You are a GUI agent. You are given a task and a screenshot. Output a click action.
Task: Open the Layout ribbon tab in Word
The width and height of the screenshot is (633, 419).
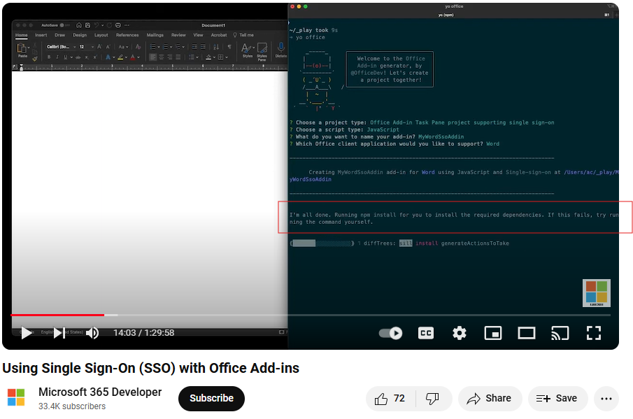101,35
